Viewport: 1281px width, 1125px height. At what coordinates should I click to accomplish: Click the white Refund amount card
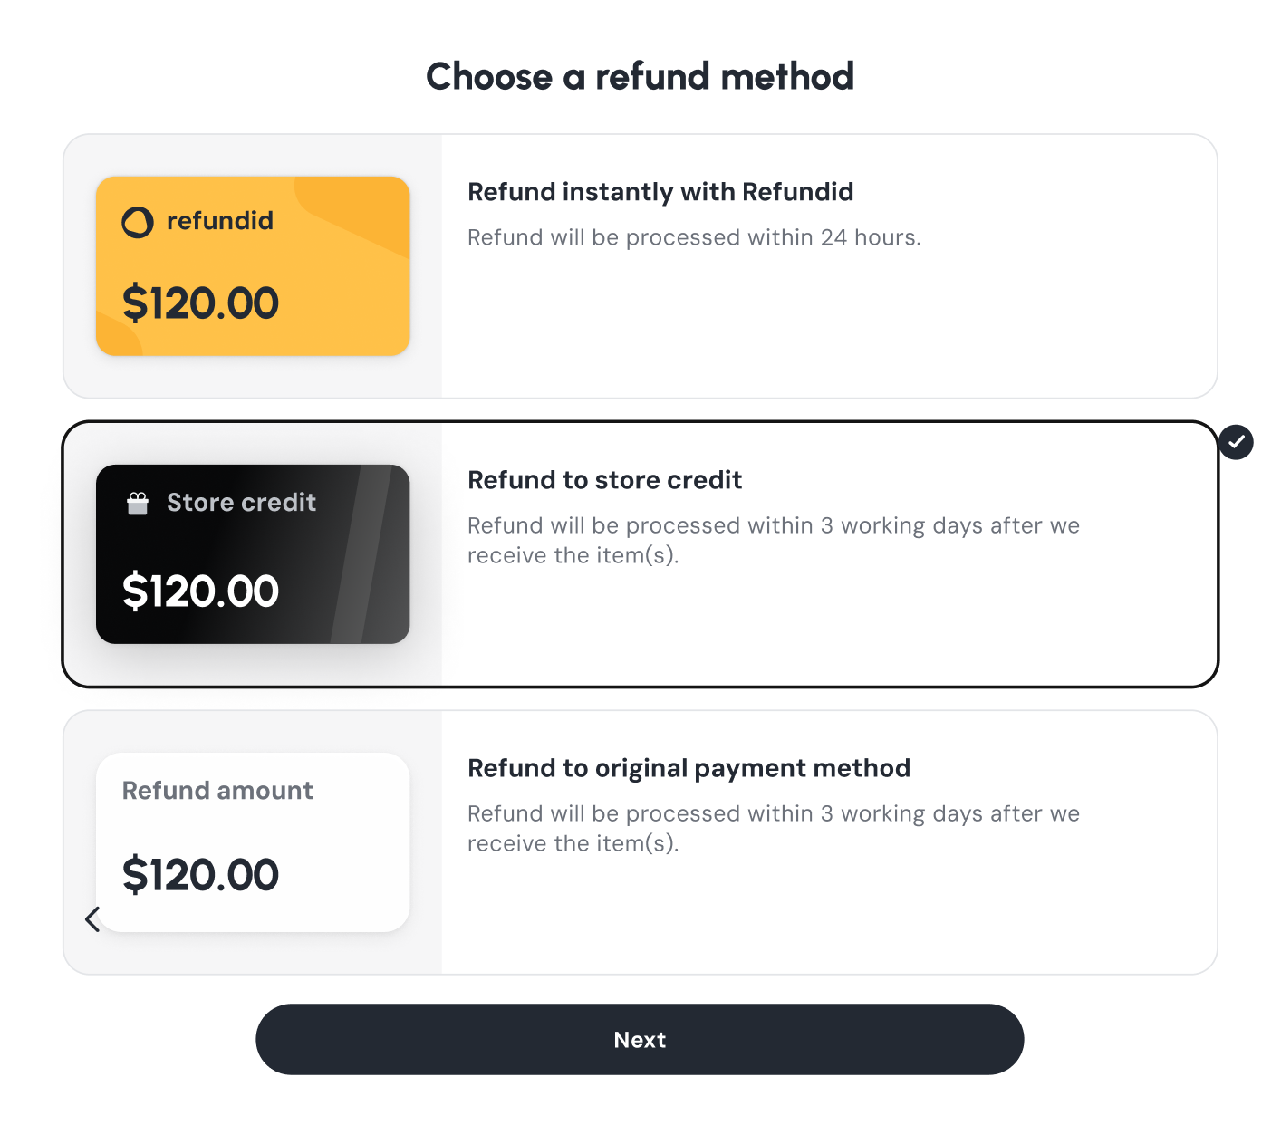point(253,842)
